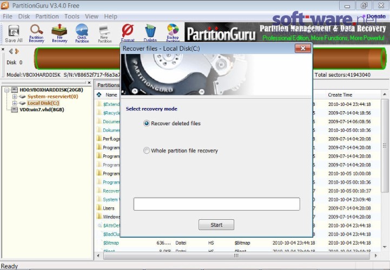Image resolution: width=390 pixels, height=270 pixels.
Task: Minimize the PartitionGuru window
Action: coord(347,5)
